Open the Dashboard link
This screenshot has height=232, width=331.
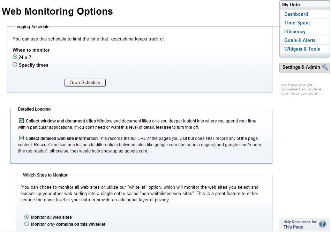(296, 14)
